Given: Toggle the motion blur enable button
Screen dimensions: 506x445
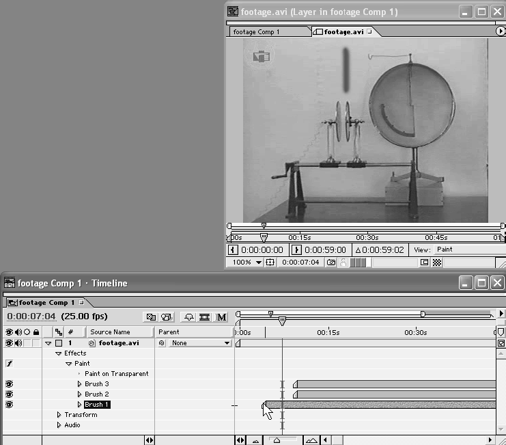Looking at the screenshot, I should 221,317.
